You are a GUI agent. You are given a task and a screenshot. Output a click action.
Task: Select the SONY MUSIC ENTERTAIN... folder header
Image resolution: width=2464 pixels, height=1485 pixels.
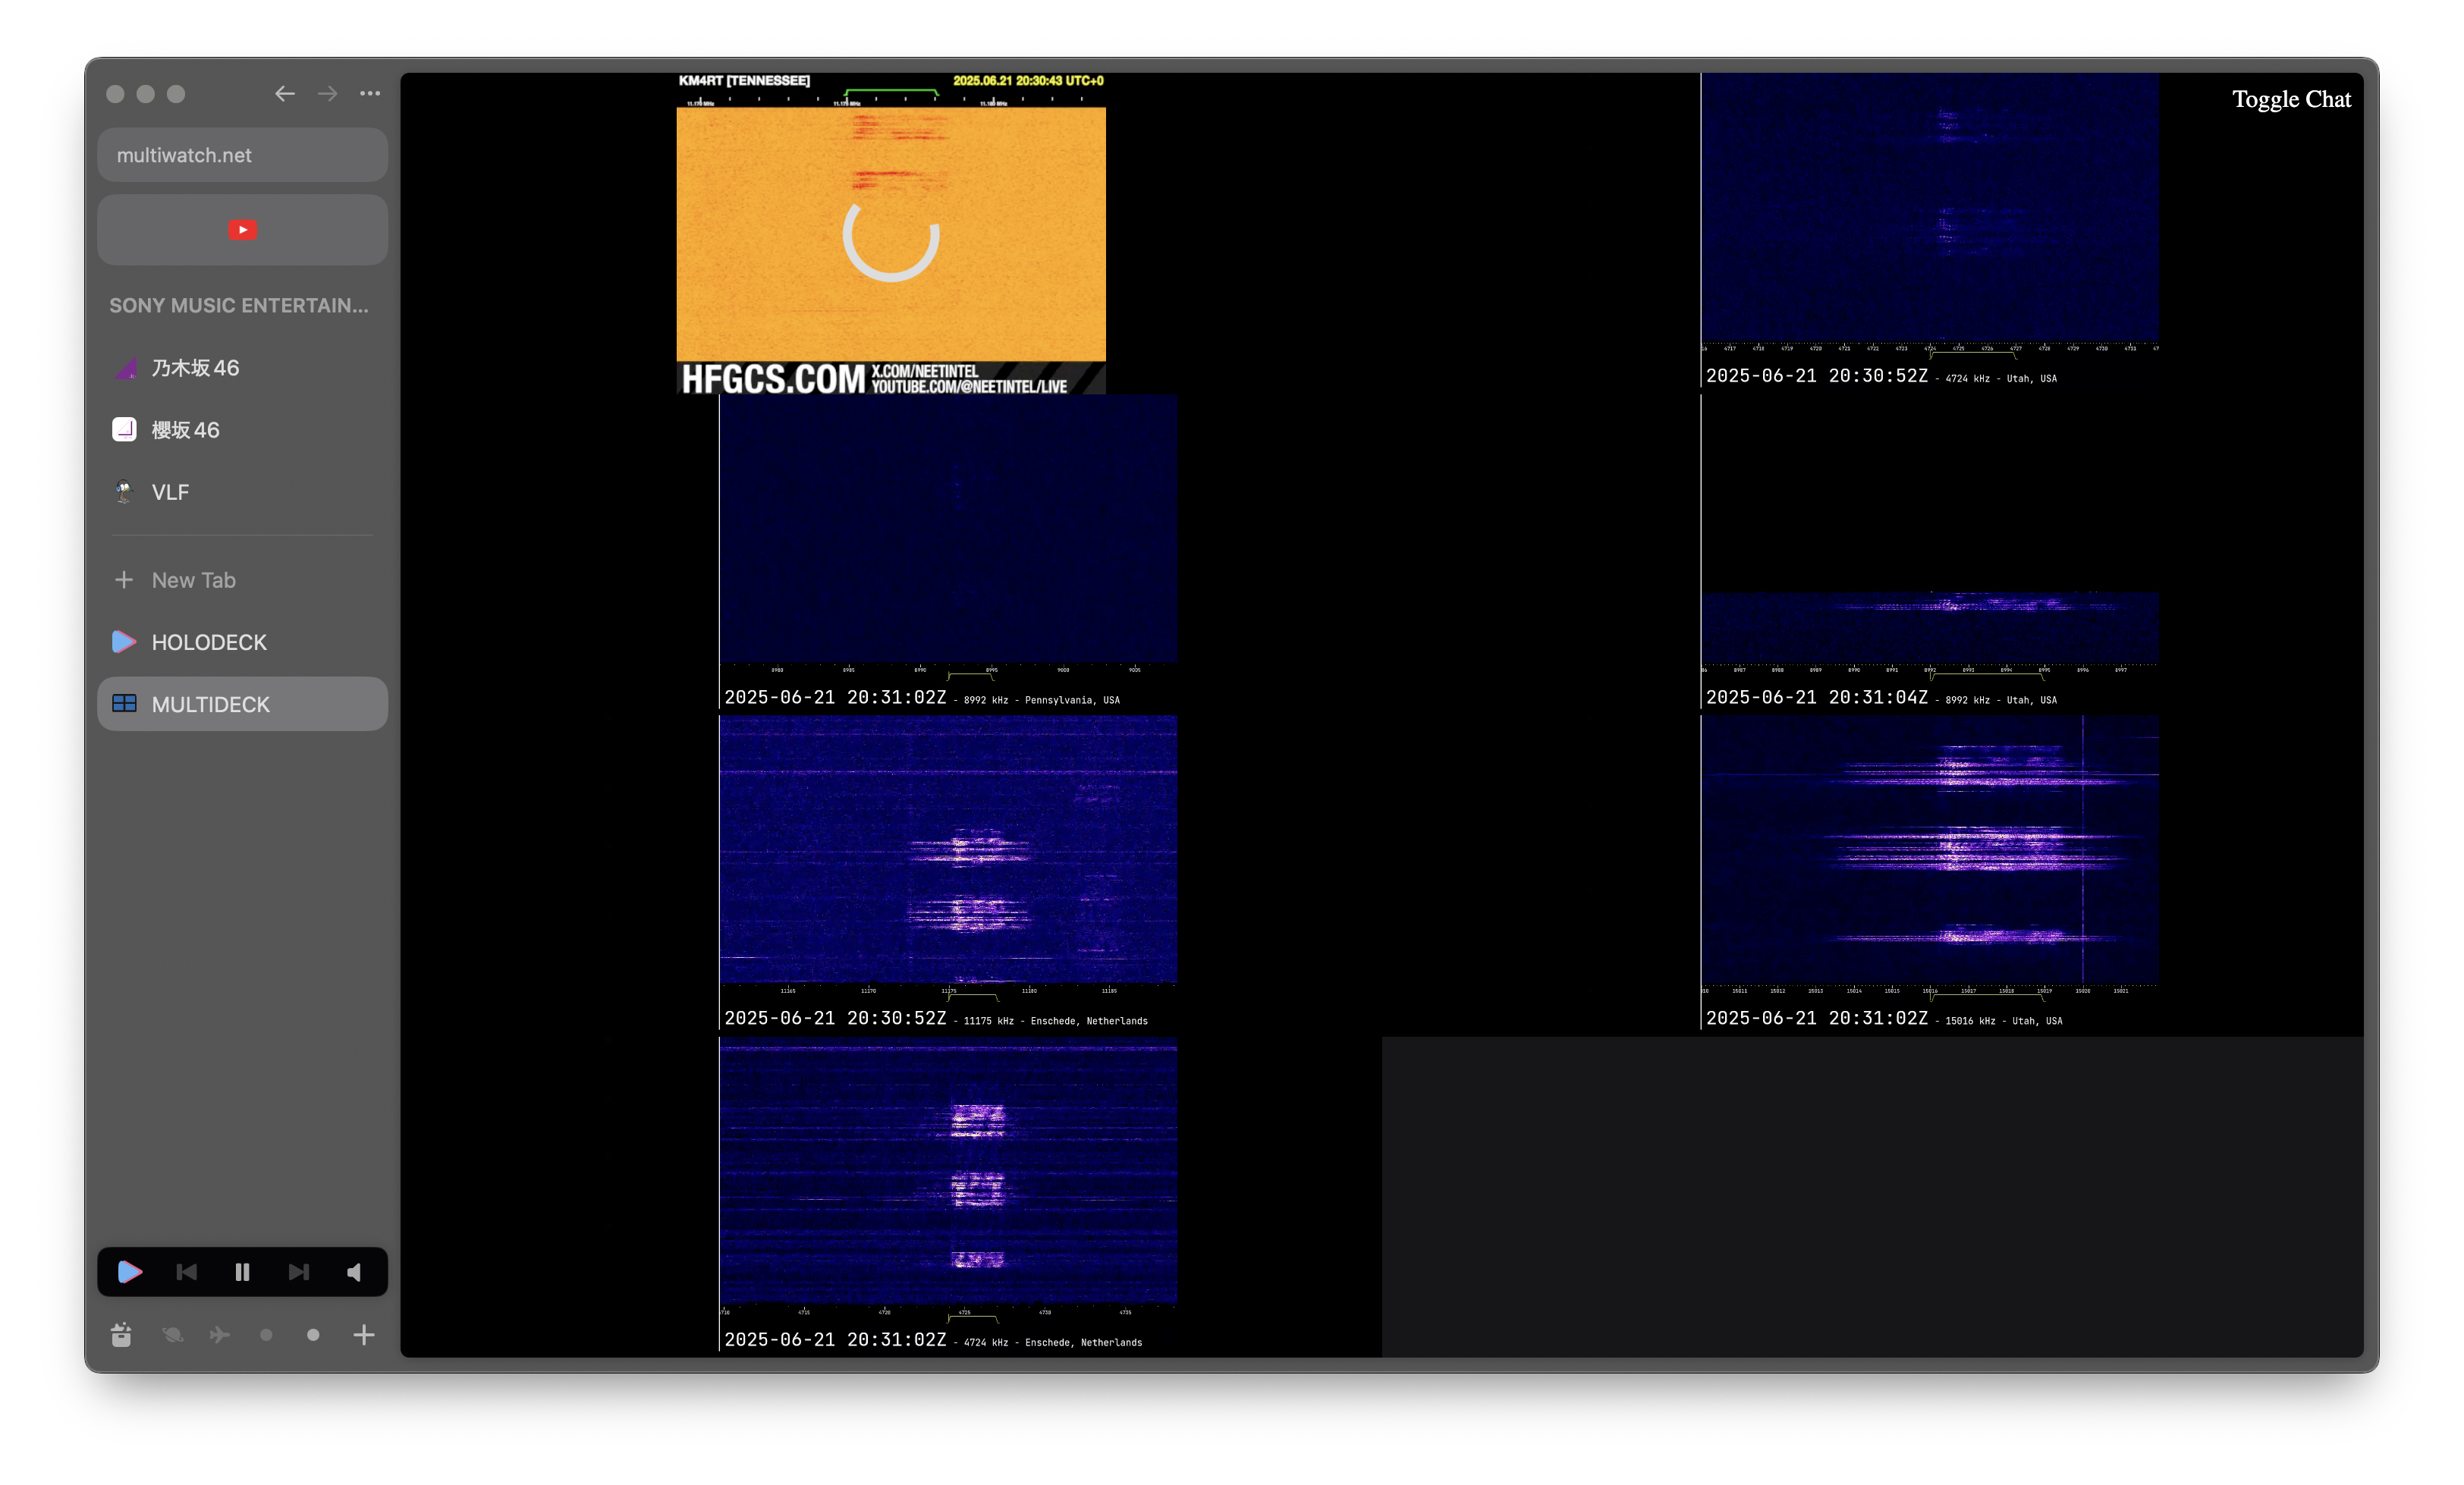point(239,305)
